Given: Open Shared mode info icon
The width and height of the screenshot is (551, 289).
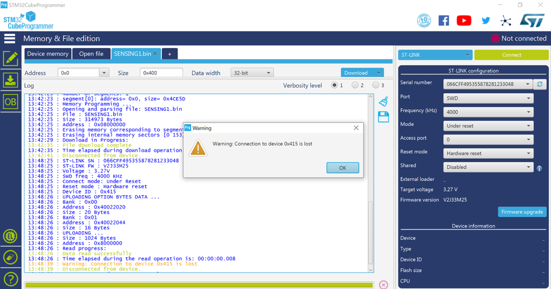Looking at the screenshot, I should pyautogui.click(x=539, y=169).
